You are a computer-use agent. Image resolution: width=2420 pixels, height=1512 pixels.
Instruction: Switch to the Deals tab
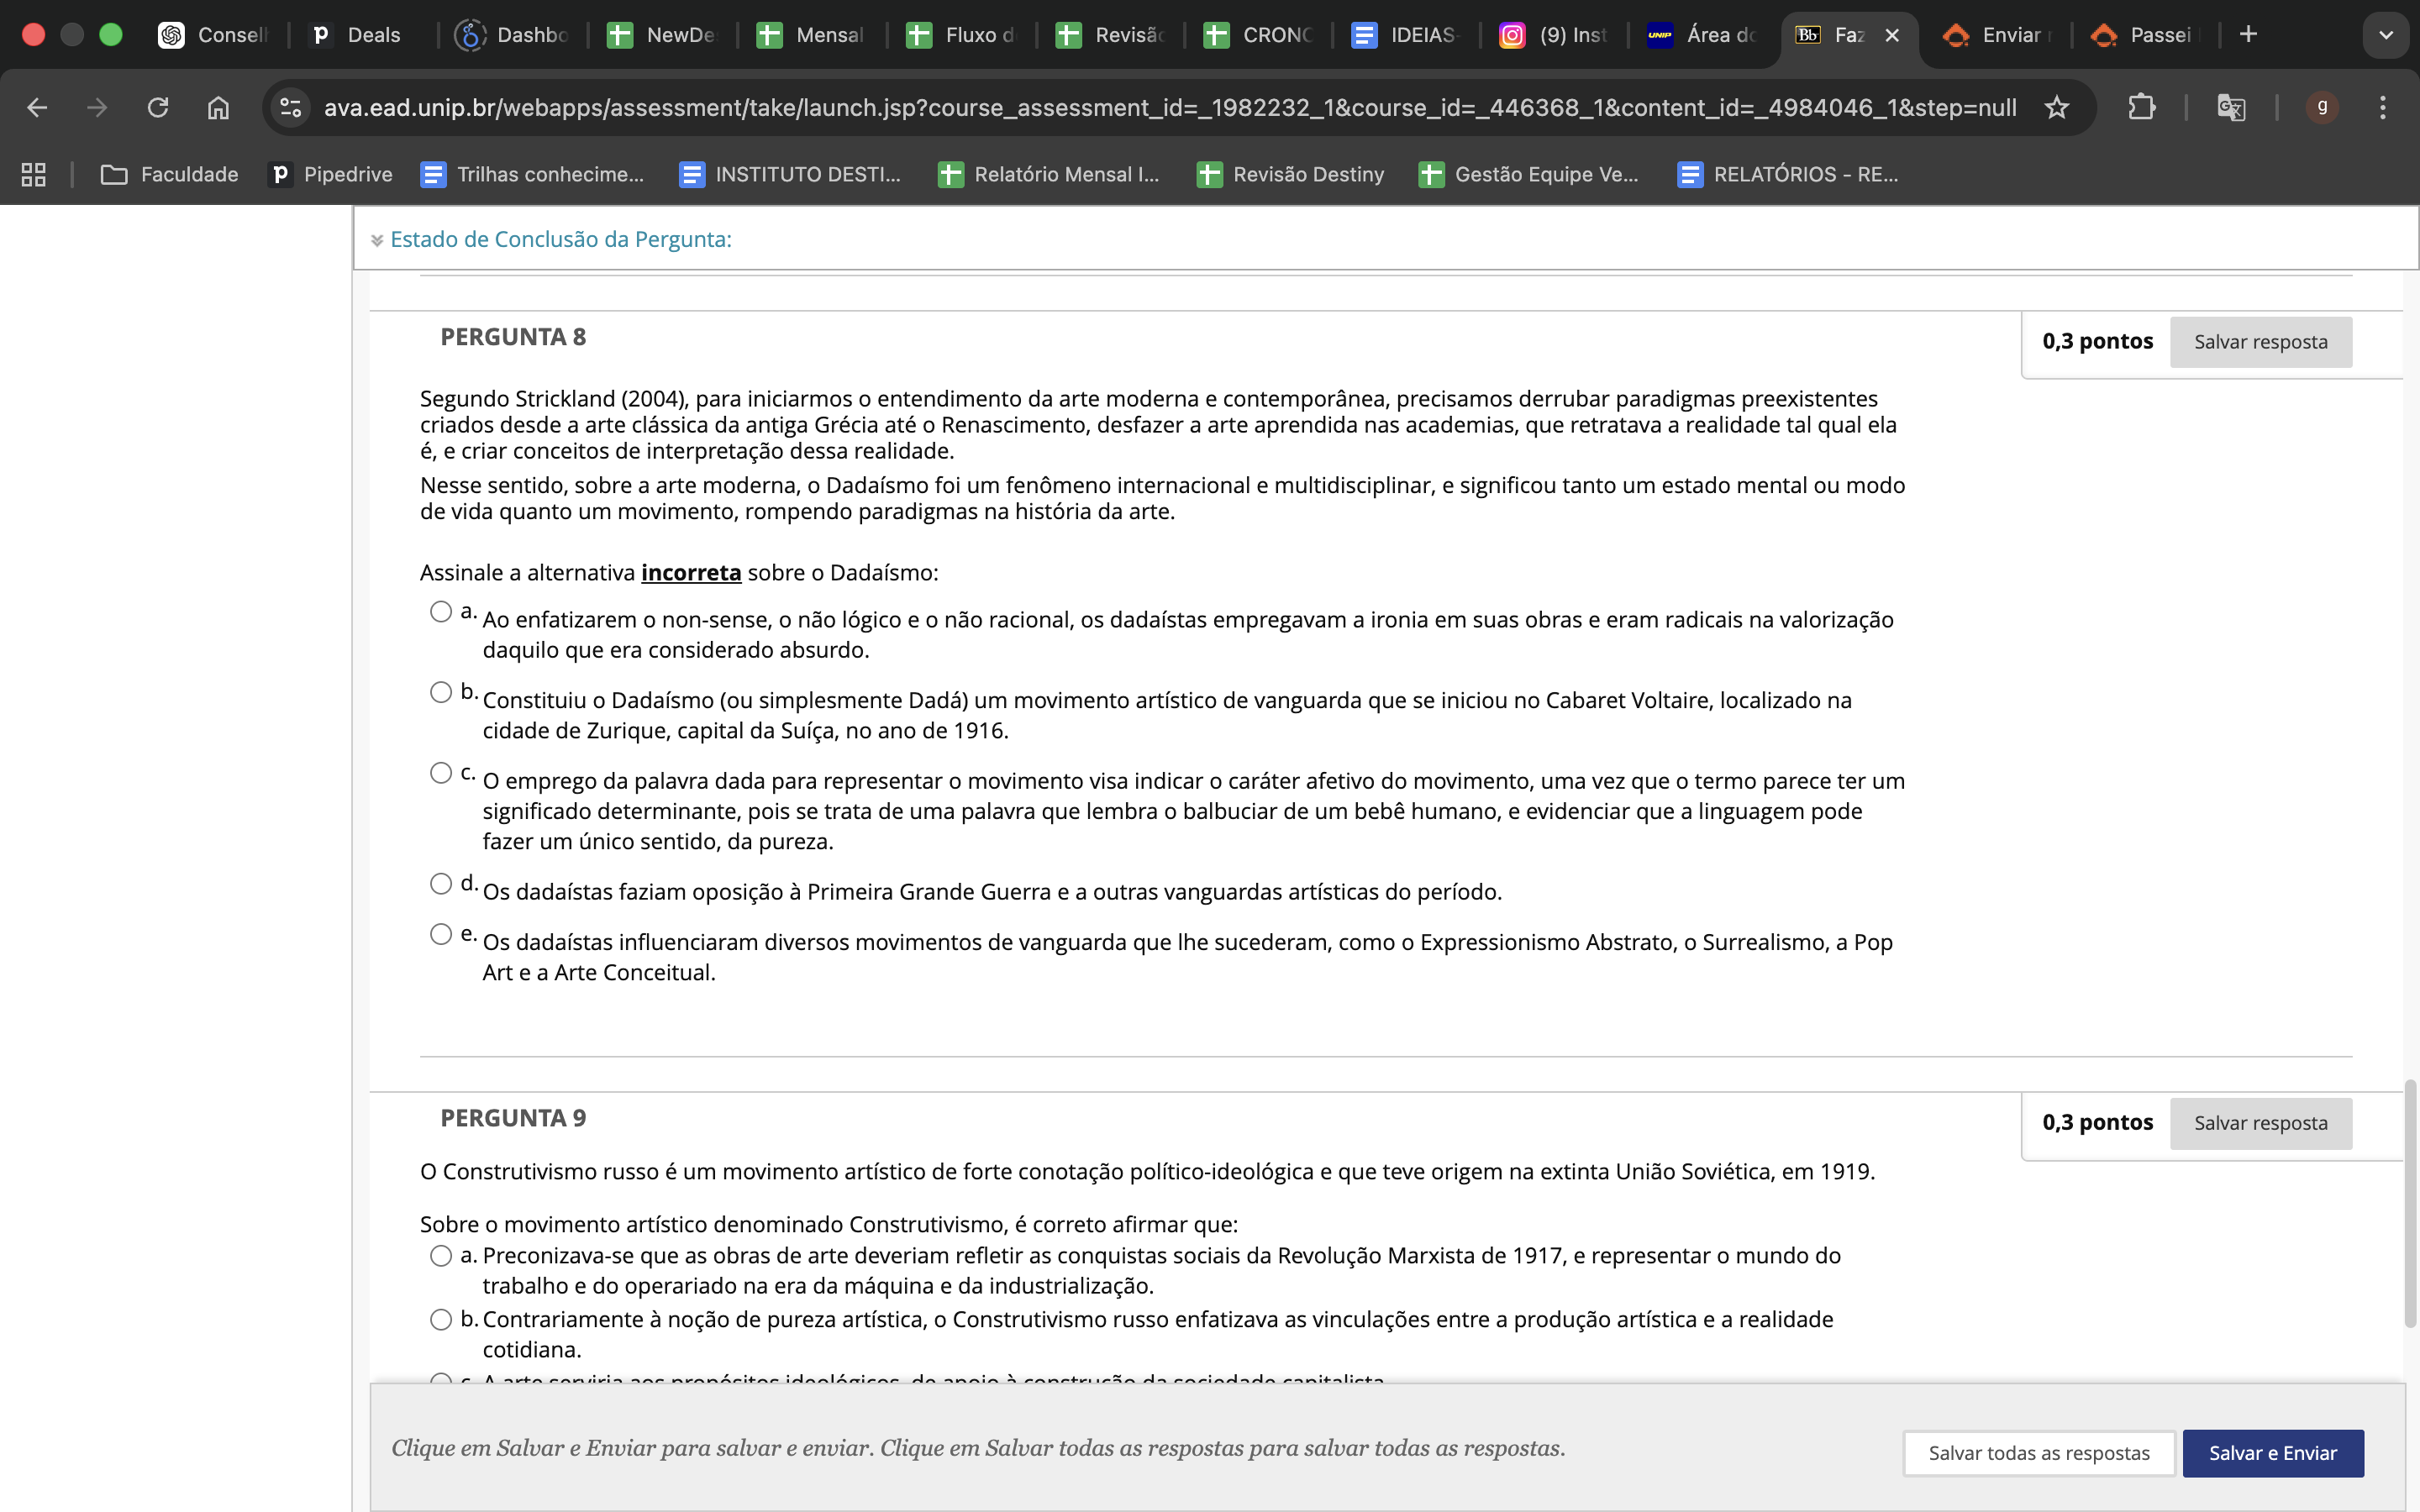click(358, 35)
